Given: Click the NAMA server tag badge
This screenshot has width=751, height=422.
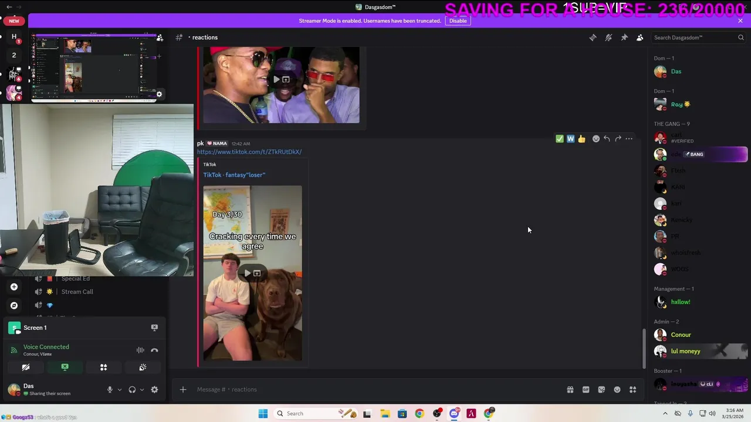Looking at the screenshot, I should click(x=217, y=144).
